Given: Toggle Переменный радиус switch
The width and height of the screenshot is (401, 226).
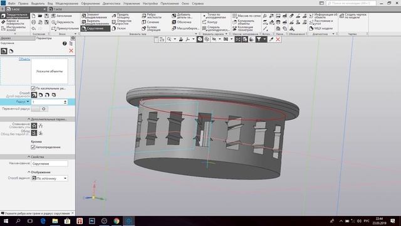Looking at the screenshot, I should [x=39, y=109].
